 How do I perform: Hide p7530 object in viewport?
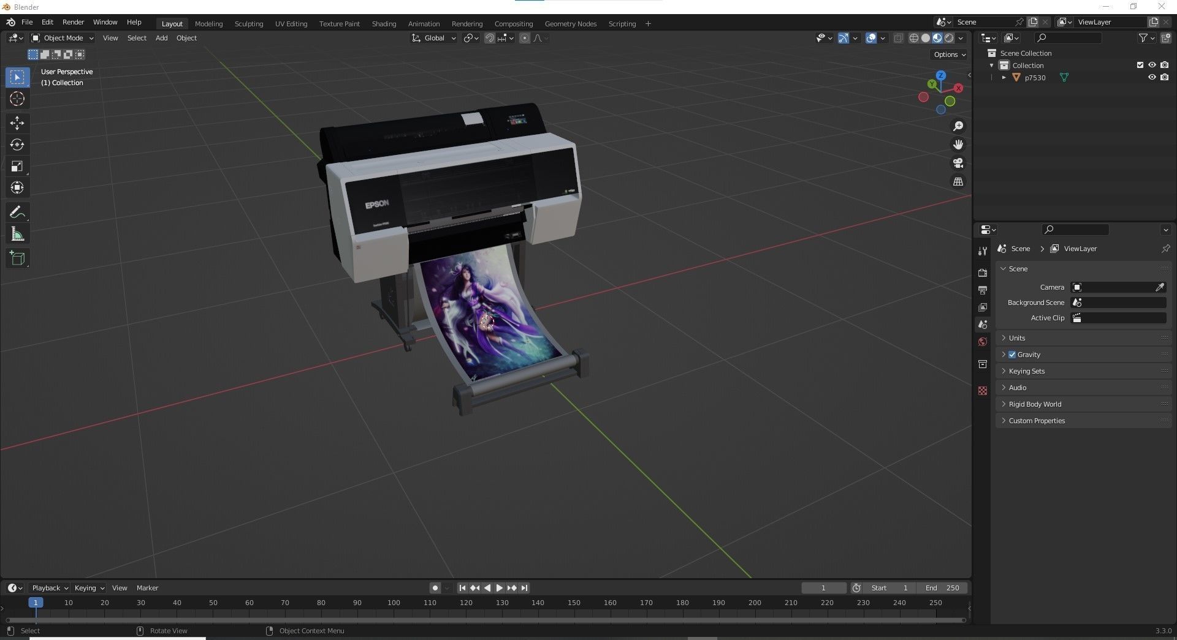[x=1152, y=77]
